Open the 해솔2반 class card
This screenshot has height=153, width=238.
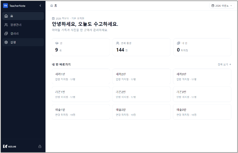pos(141,112)
